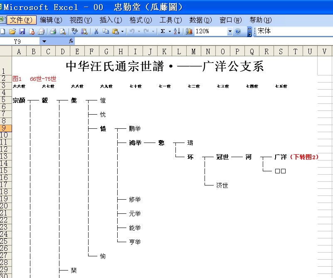
Task: Print the spreadsheet via the Print icon
Action: point(53,31)
